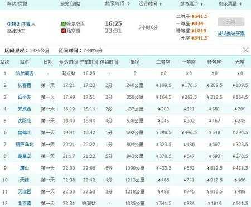The height and width of the screenshot is (207, 251).
Task: Sort by running time column header
Action: click(150, 3)
